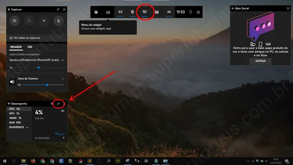Favorite Sons do Sistema with the star
Screen dimensions: 293x165
point(63,79)
